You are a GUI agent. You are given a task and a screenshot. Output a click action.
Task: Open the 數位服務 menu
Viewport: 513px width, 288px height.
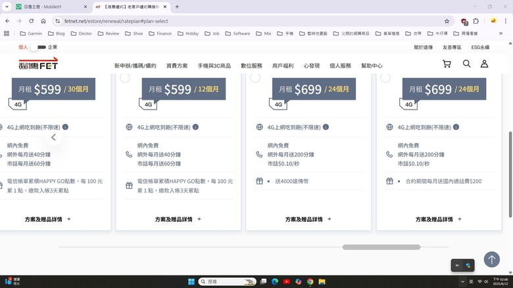point(251,66)
